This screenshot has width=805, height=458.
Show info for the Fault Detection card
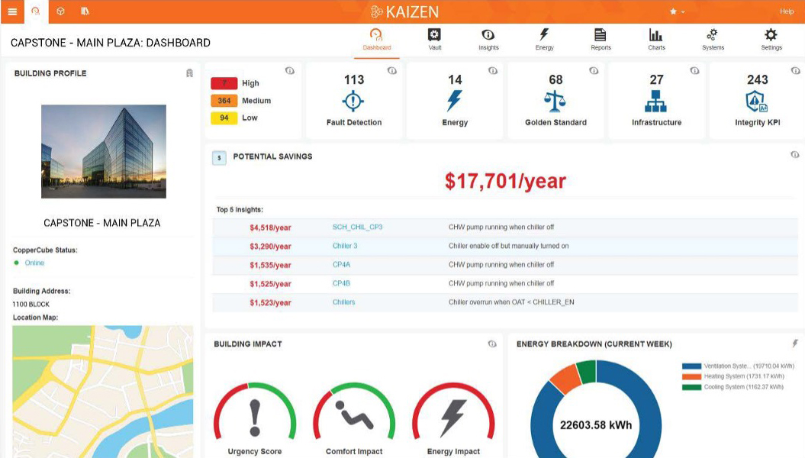click(x=391, y=71)
